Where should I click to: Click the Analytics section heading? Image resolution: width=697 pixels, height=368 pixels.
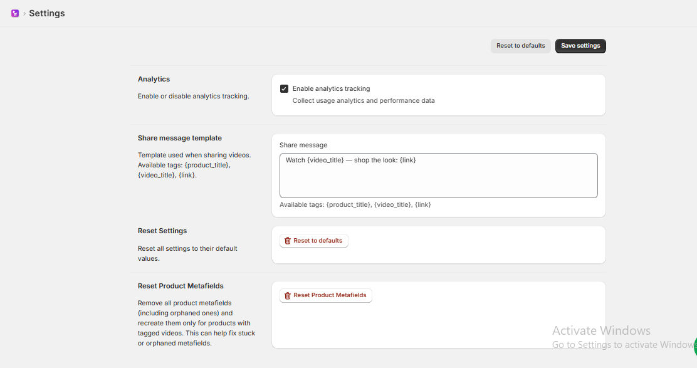click(154, 79)
